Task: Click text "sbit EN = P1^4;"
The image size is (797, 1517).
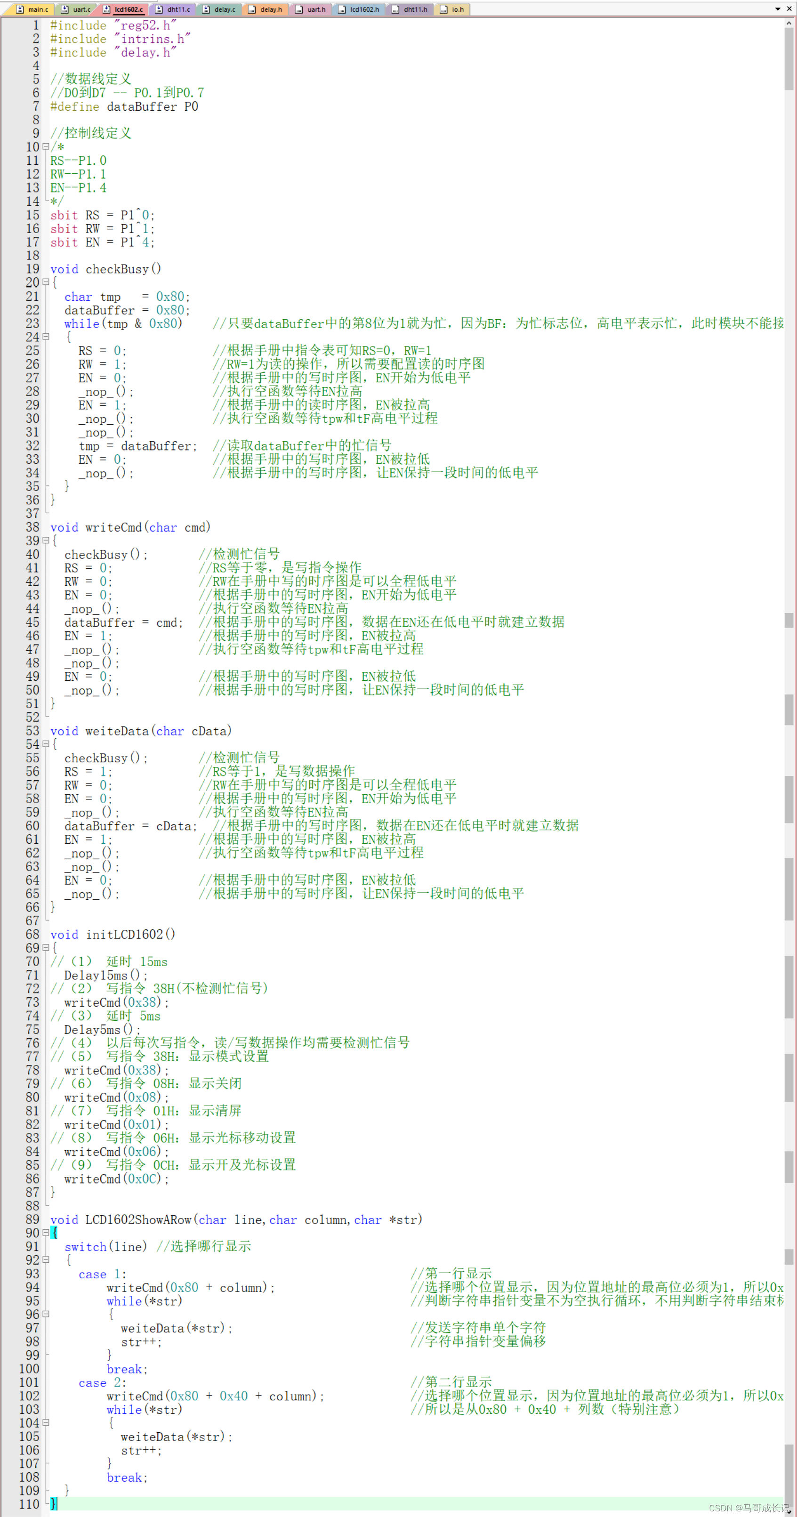Action: (x=103, y=242)
